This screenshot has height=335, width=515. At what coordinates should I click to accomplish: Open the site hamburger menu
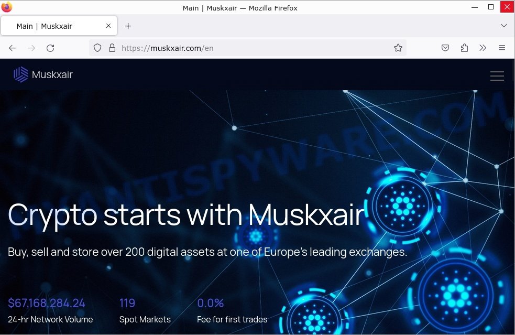(x=497, y=75)
